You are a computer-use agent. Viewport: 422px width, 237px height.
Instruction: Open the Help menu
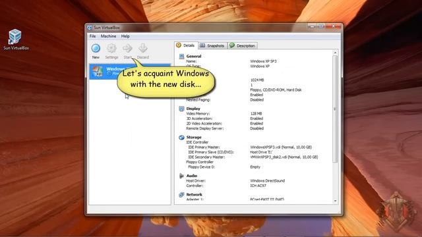[x=125, y=36]
